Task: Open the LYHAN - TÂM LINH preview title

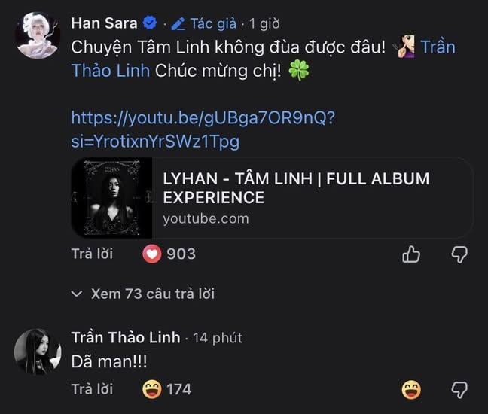Action: [295, 188]
